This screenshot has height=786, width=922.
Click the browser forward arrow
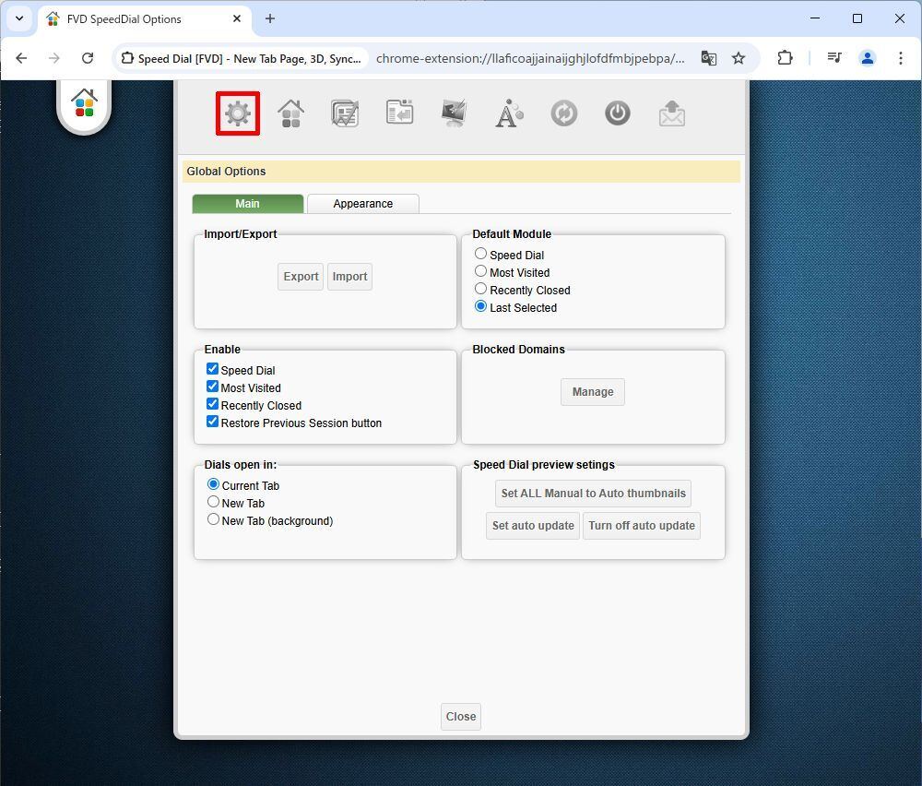[x=54, y=58]
